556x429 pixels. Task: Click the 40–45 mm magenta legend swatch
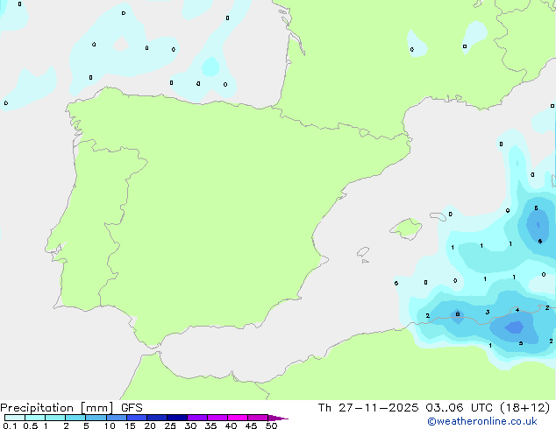pyautogui.click(x=238, y=418)
